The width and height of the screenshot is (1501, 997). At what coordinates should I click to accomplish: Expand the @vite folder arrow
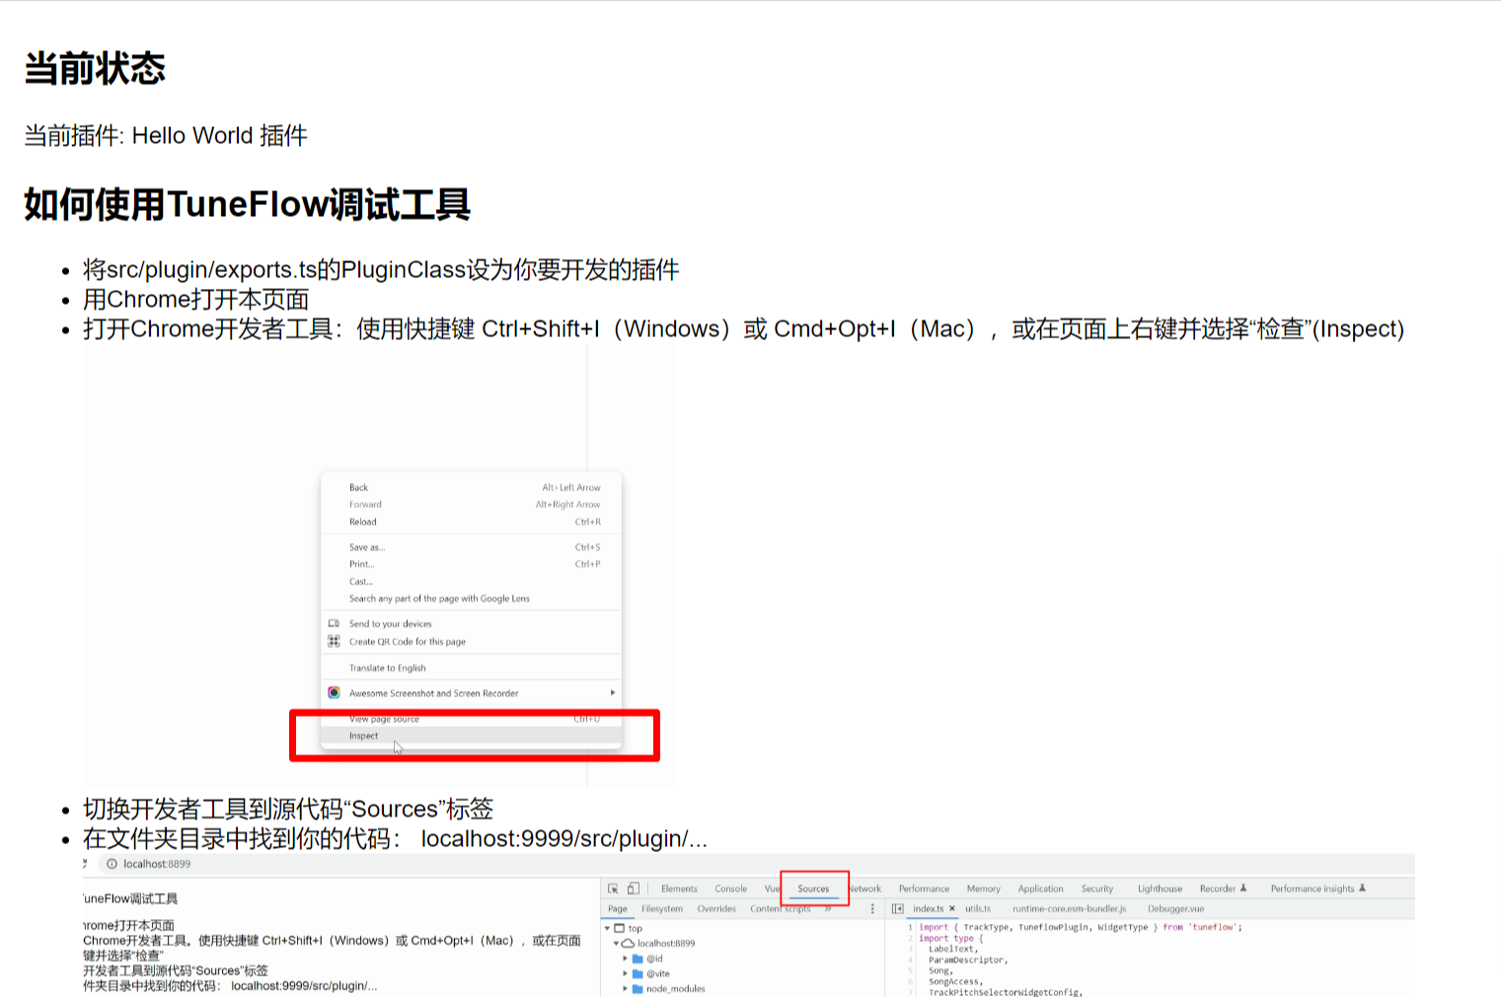625,973
